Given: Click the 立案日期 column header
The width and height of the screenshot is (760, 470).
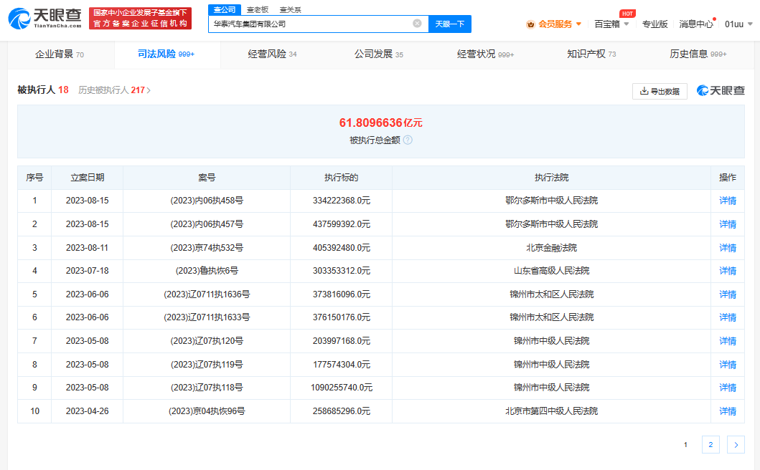Looking at the screenshot, I should 88,178.
